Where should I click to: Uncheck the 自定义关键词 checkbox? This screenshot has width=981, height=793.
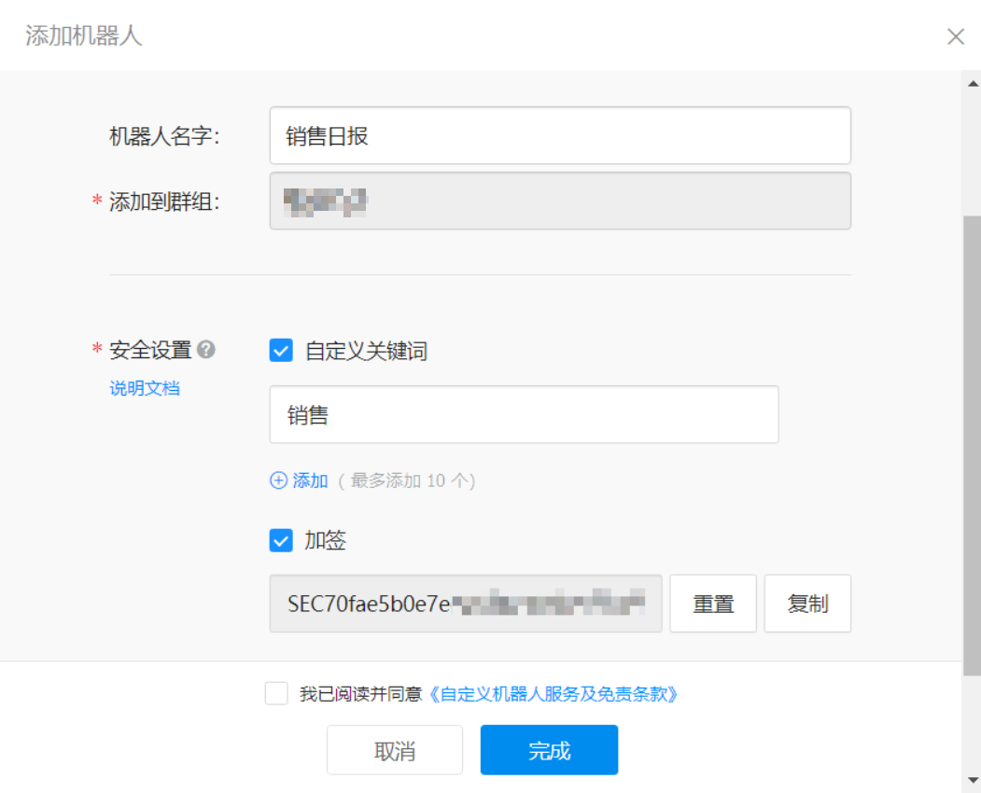281,350
